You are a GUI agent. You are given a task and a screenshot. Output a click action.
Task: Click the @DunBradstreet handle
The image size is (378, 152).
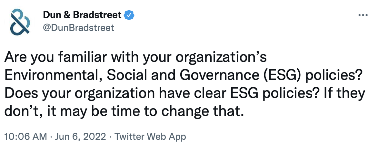(78, 28)
